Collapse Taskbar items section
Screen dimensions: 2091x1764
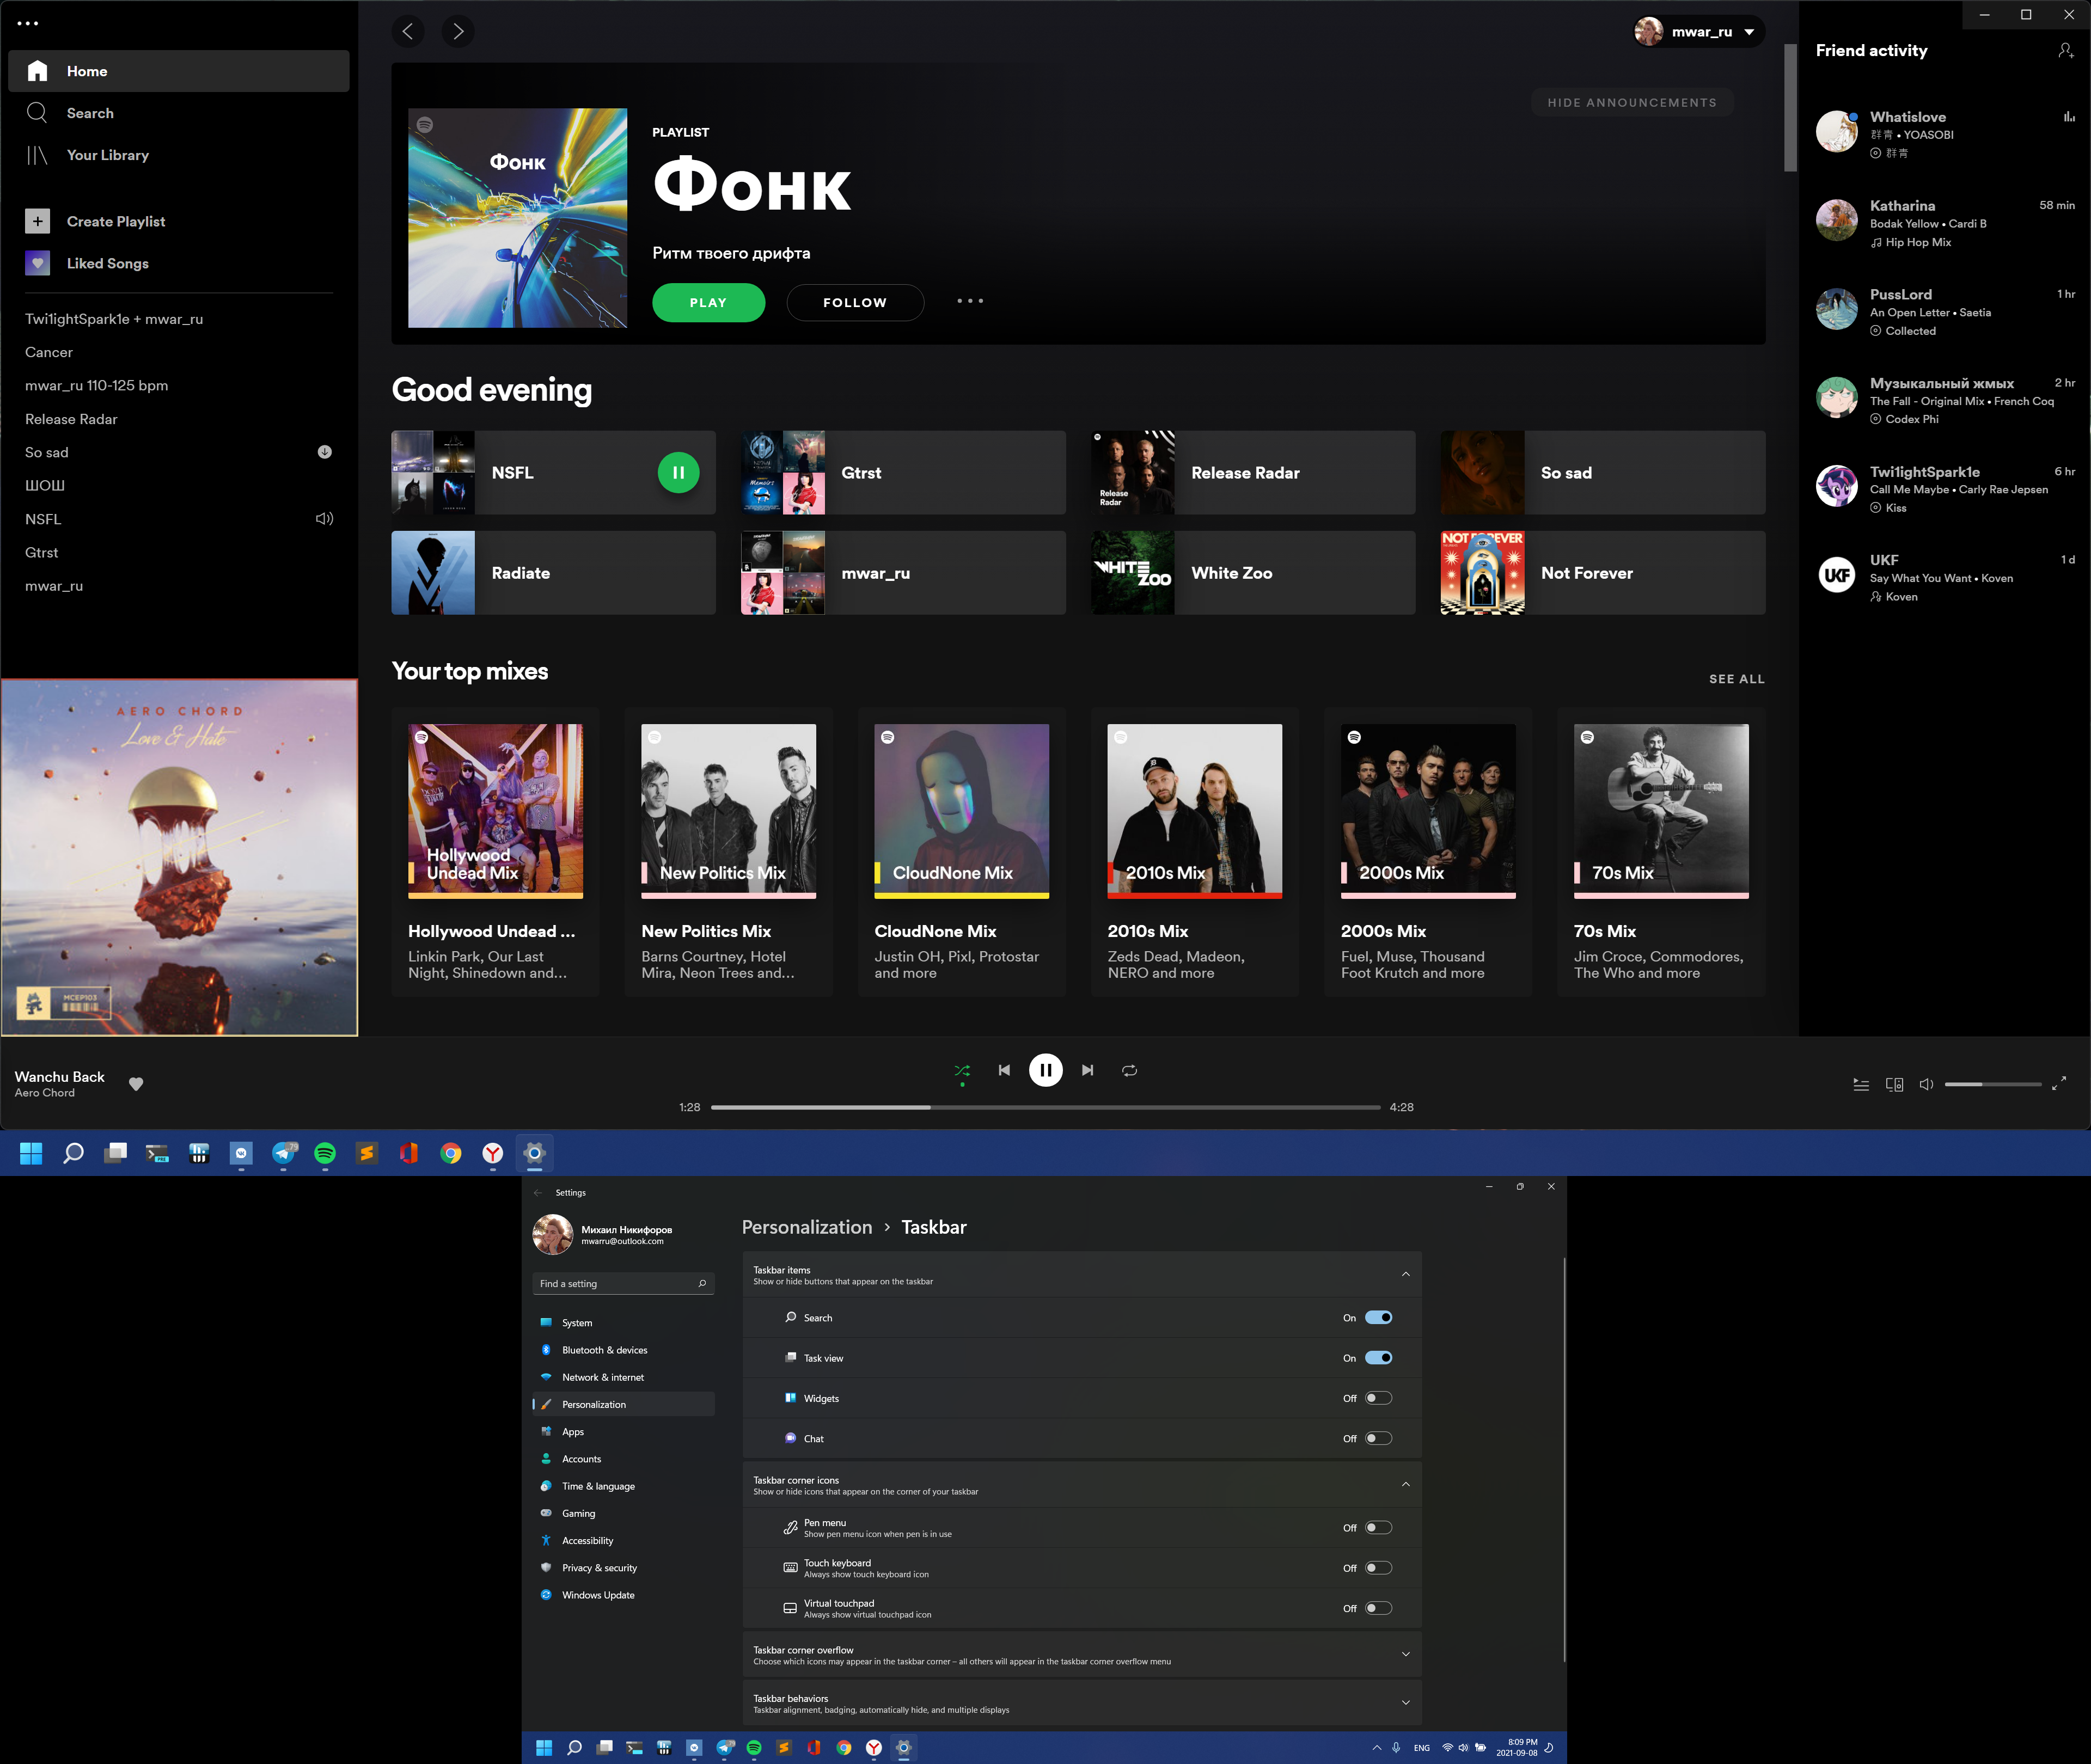1406,1275
